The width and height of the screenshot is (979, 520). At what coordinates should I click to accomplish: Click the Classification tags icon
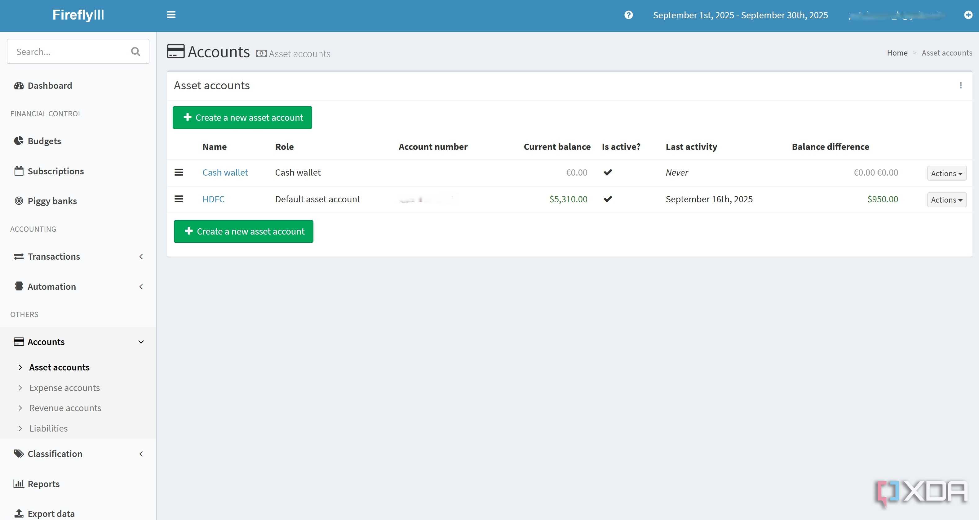pos(19,453)
